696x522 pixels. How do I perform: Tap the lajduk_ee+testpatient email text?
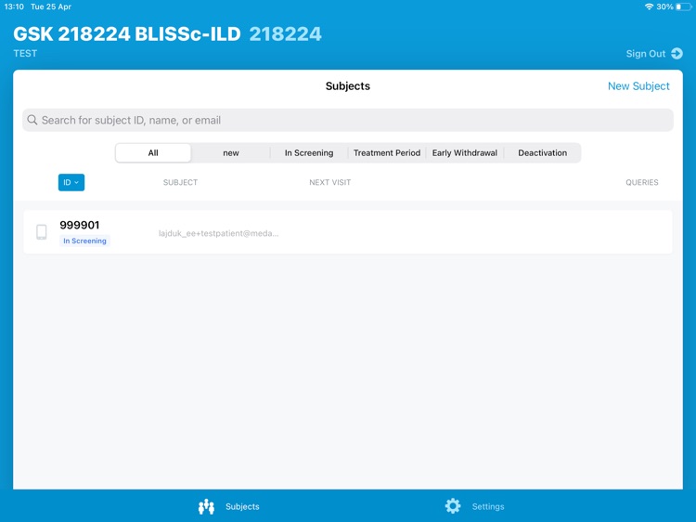point(218,233)
